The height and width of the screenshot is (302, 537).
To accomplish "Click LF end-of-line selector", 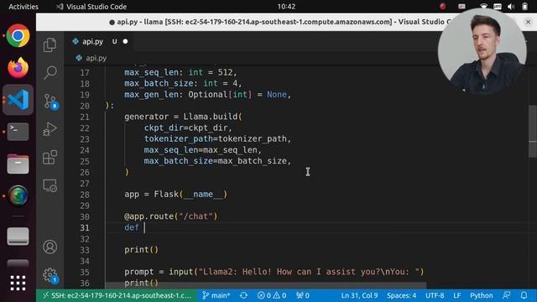I will pyautogui.click(x=456, y=295).
